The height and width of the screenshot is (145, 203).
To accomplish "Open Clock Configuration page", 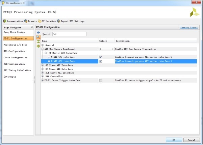I will pos(15,58).
